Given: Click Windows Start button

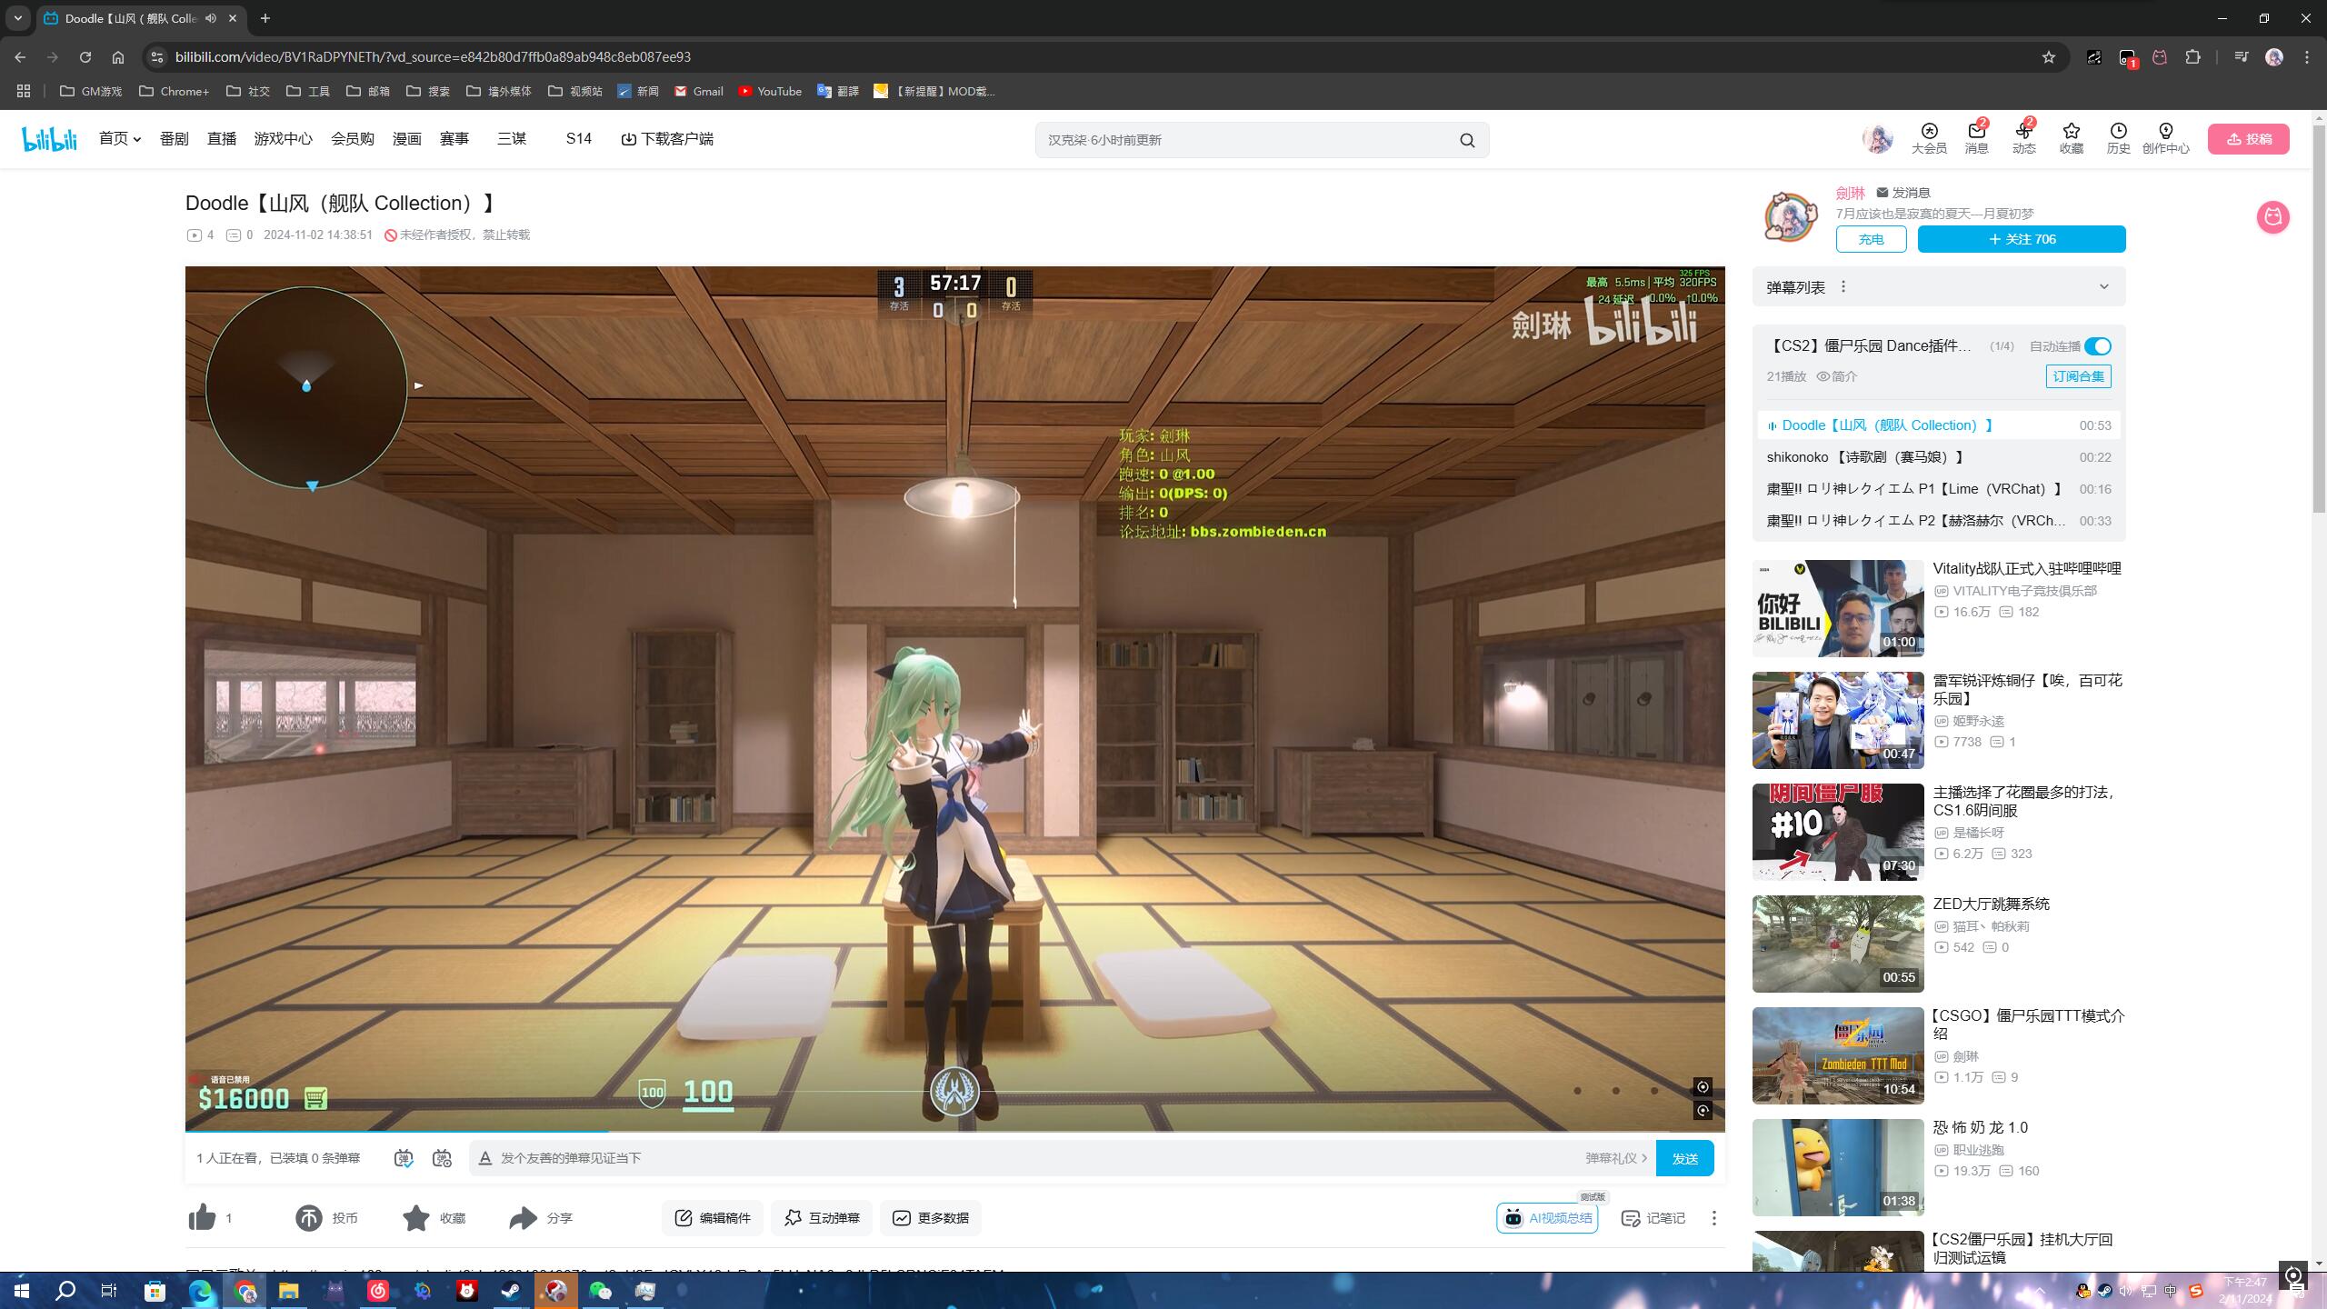Looking at the screenshot, I should click(x=22, y=1290).
